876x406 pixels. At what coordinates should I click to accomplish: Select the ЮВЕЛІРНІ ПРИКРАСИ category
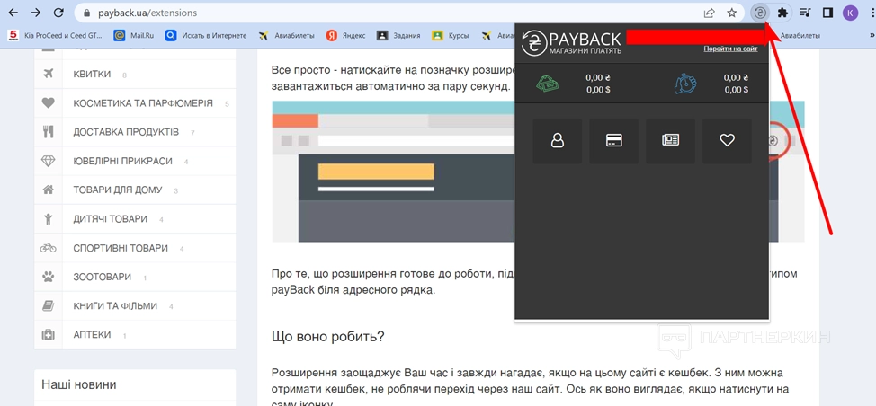(135, 161)
